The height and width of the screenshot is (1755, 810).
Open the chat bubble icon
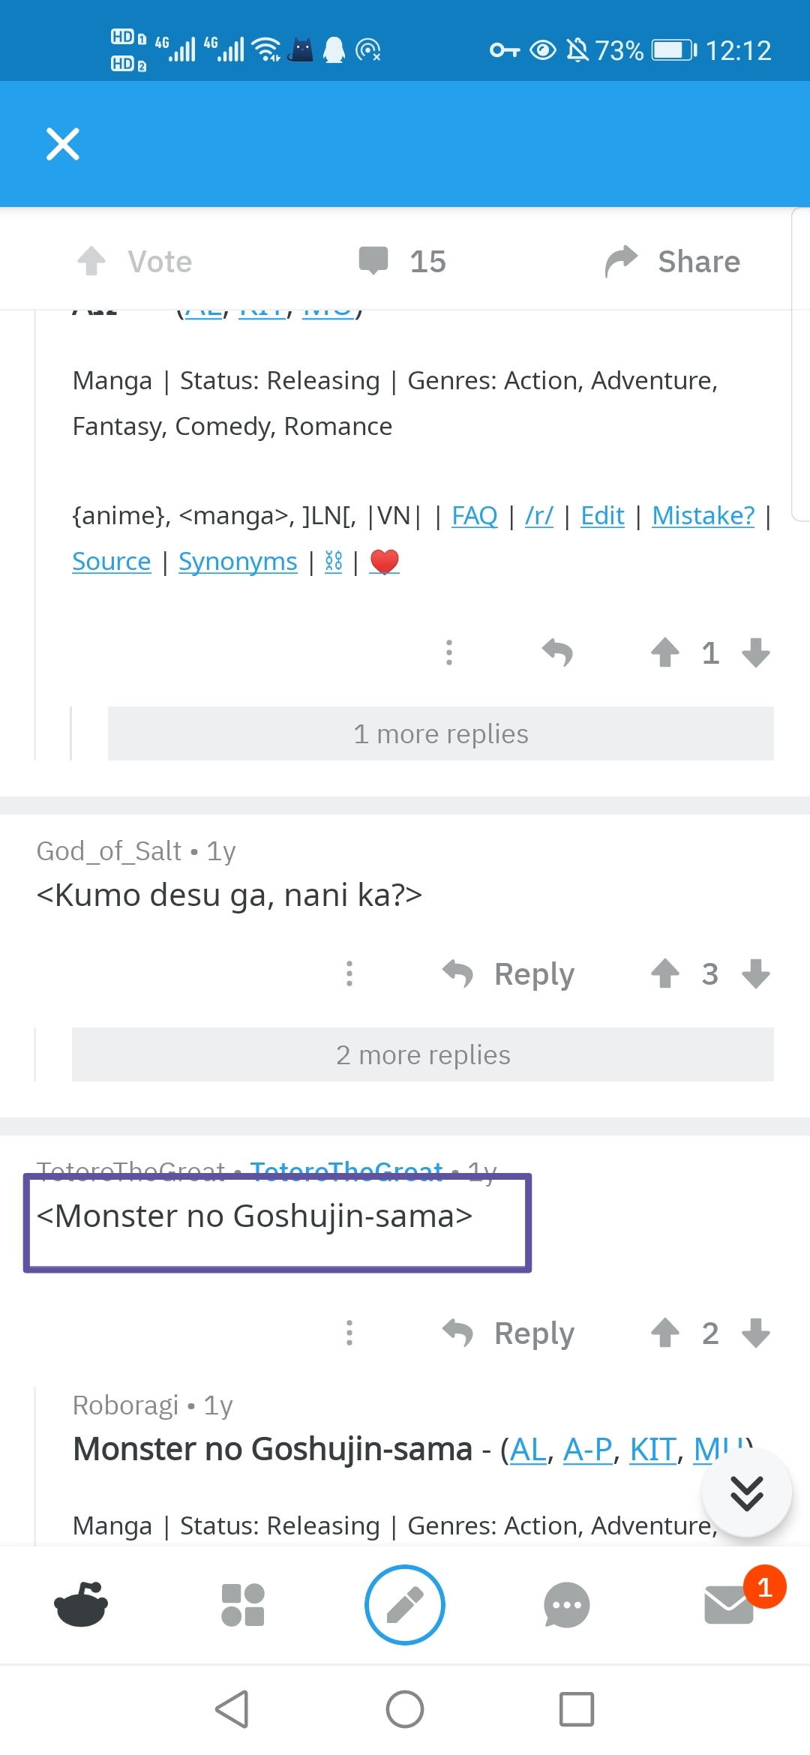pos(567,1605)
